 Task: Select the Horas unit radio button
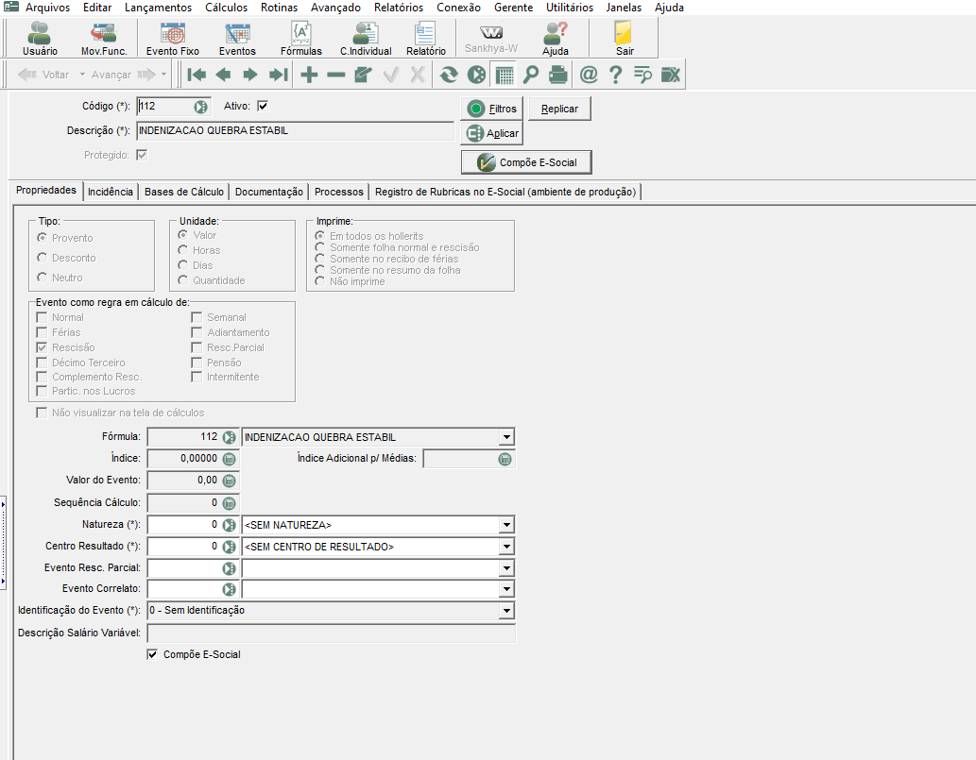(x=182, y=249)
